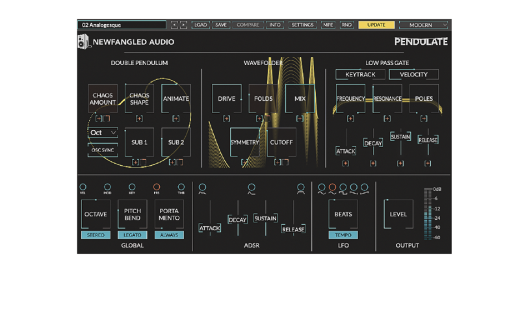This screenshot has height=325, width=520.
Task: Click the ADSR Release slider handle
Action: point(293,229)
